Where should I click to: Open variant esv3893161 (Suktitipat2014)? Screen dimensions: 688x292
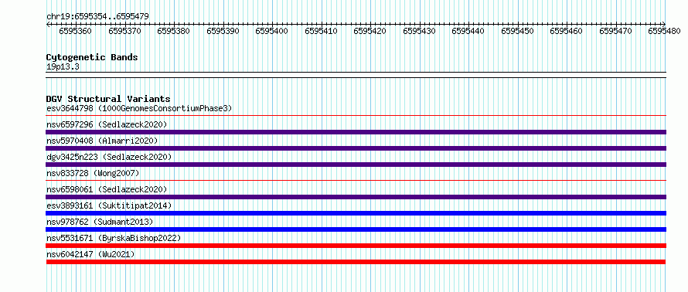[x=109, y=205]
